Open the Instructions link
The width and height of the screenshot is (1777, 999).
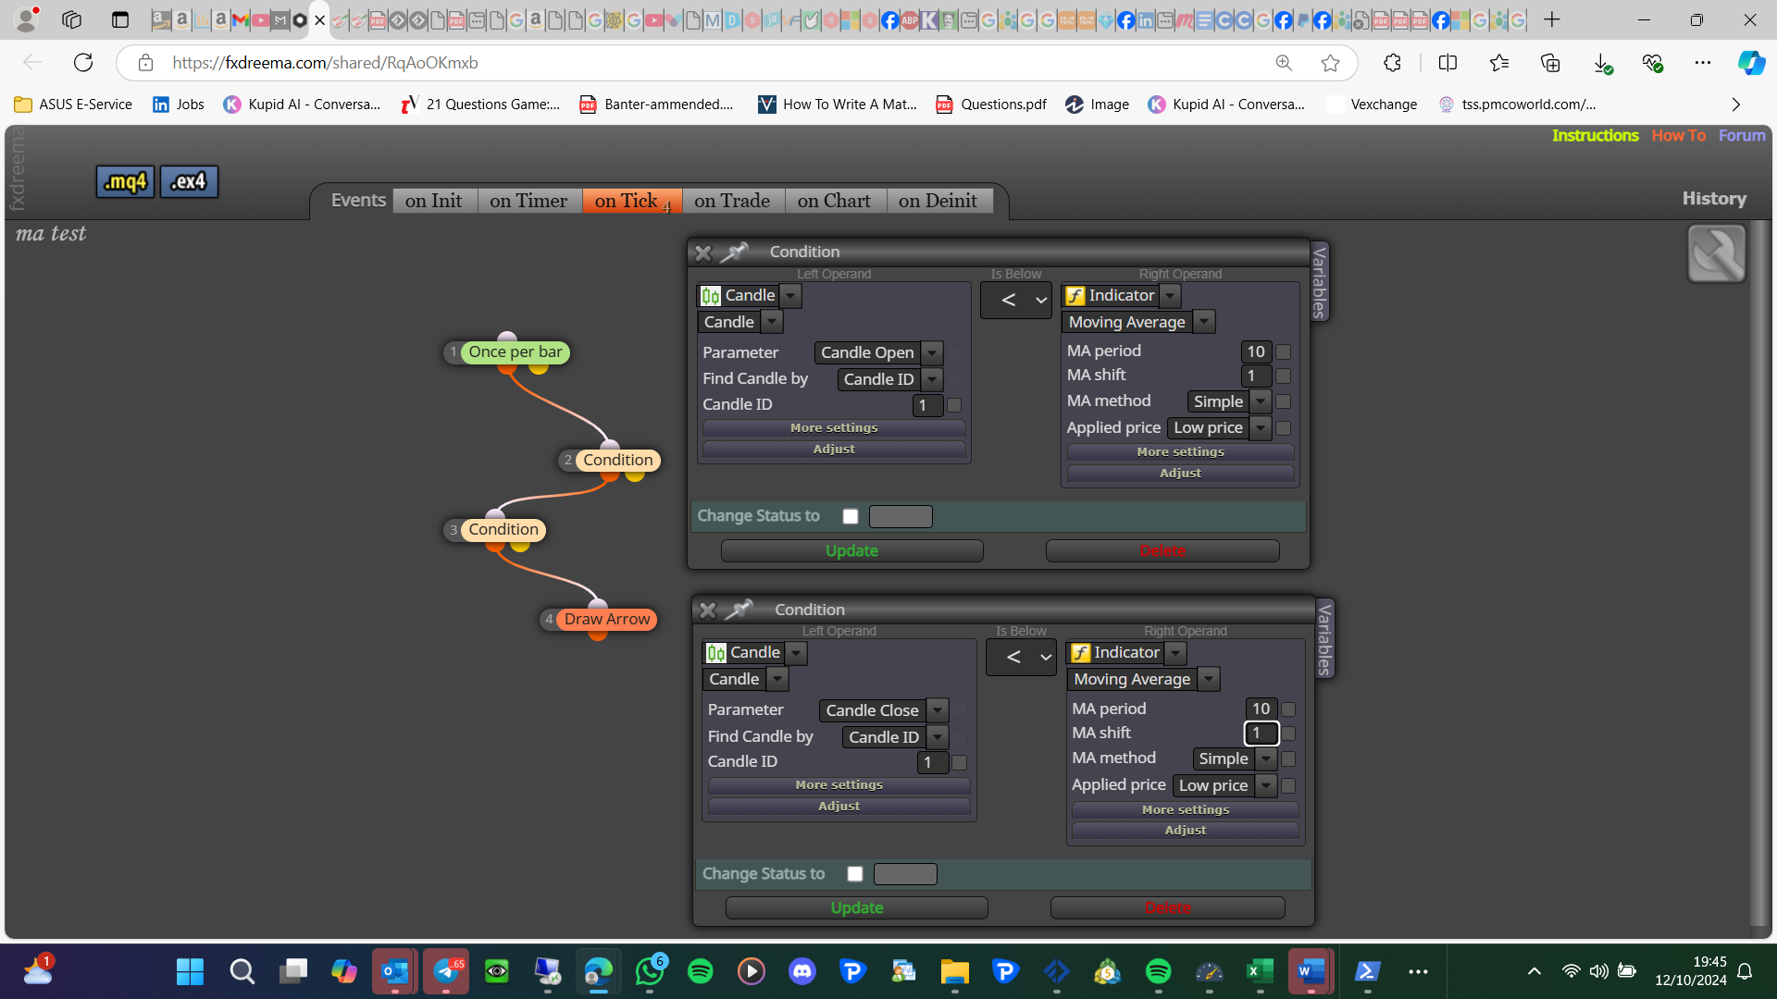tap(1595, 136)
